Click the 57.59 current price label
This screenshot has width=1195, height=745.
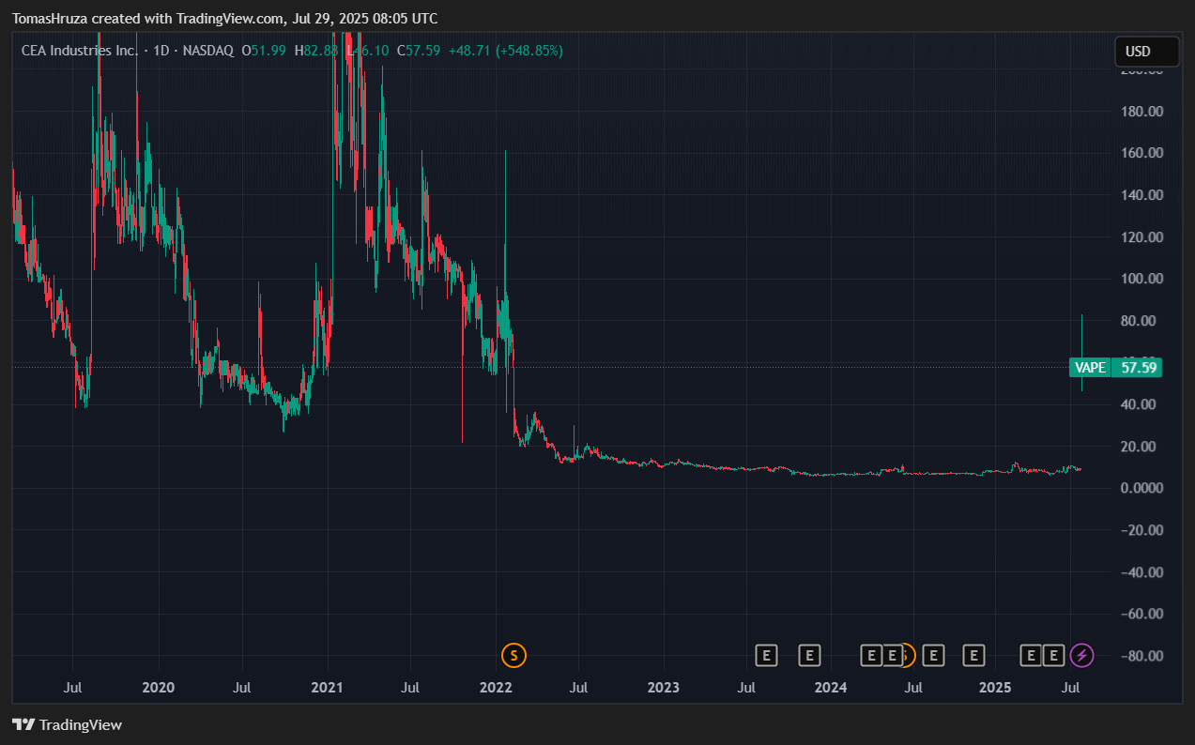1138,368
